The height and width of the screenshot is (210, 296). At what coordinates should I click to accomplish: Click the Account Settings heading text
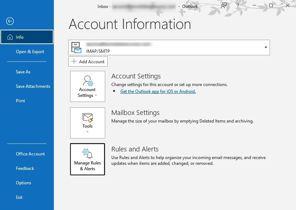(136, 76)
